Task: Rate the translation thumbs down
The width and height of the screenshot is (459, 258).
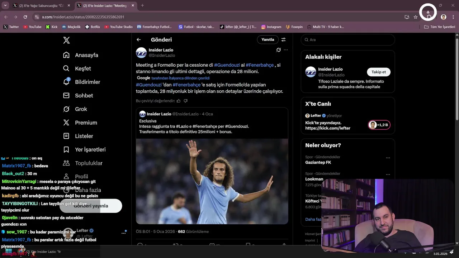Action: click(185, 101)
